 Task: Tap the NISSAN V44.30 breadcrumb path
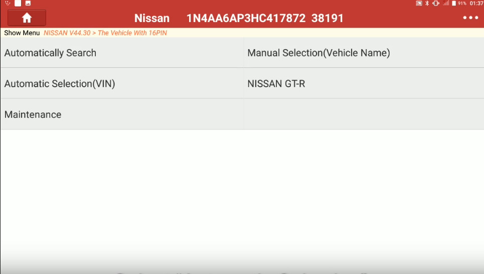coord(105,33)
